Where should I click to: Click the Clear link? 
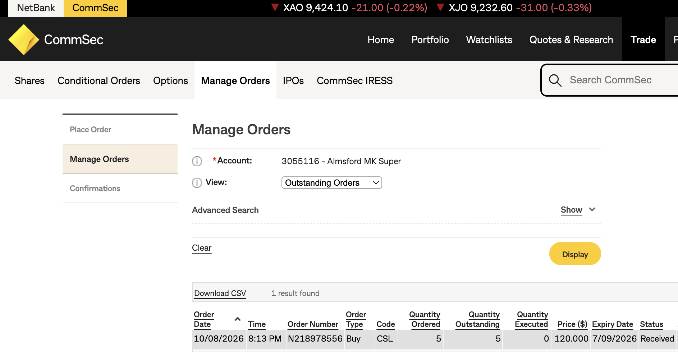point(202,248)
